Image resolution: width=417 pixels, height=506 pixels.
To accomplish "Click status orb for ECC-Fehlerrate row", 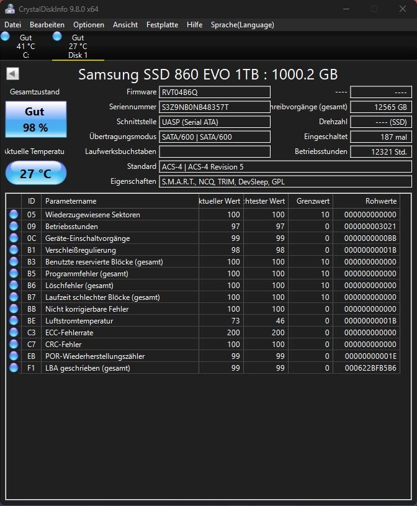I will (14, 332).
